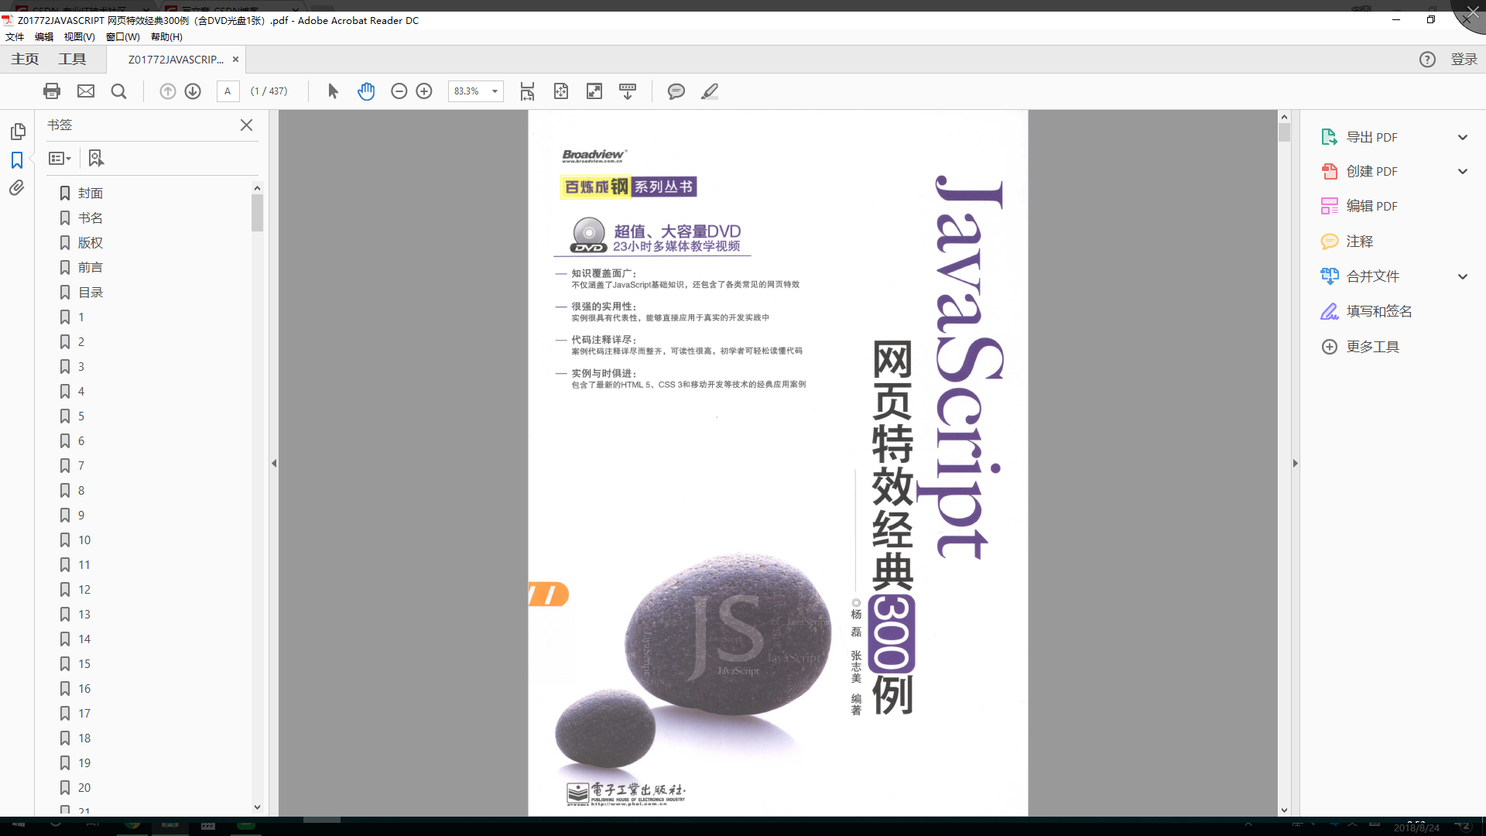
Task: Choose the selection arrow tool
Action: point(333,91)
